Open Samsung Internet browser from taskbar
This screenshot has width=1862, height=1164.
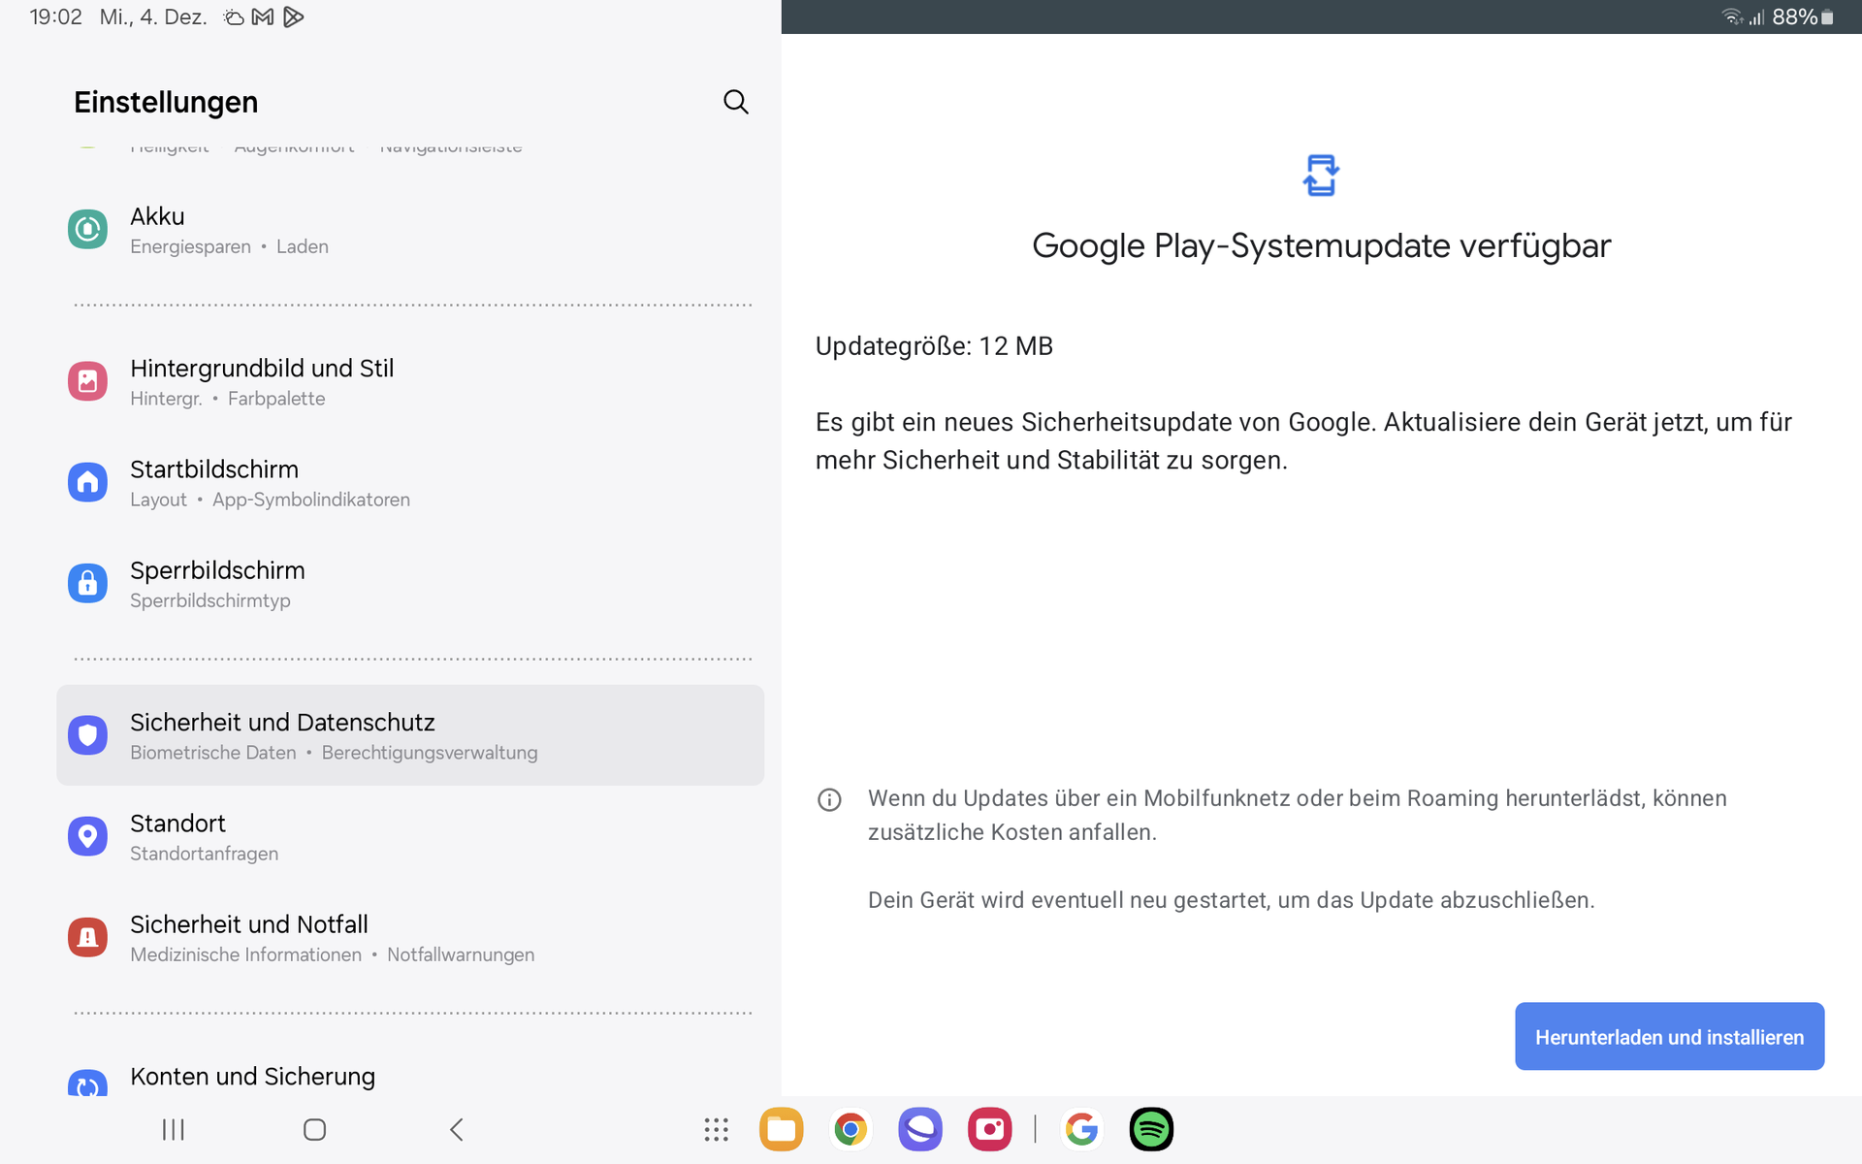[919, 1129]
